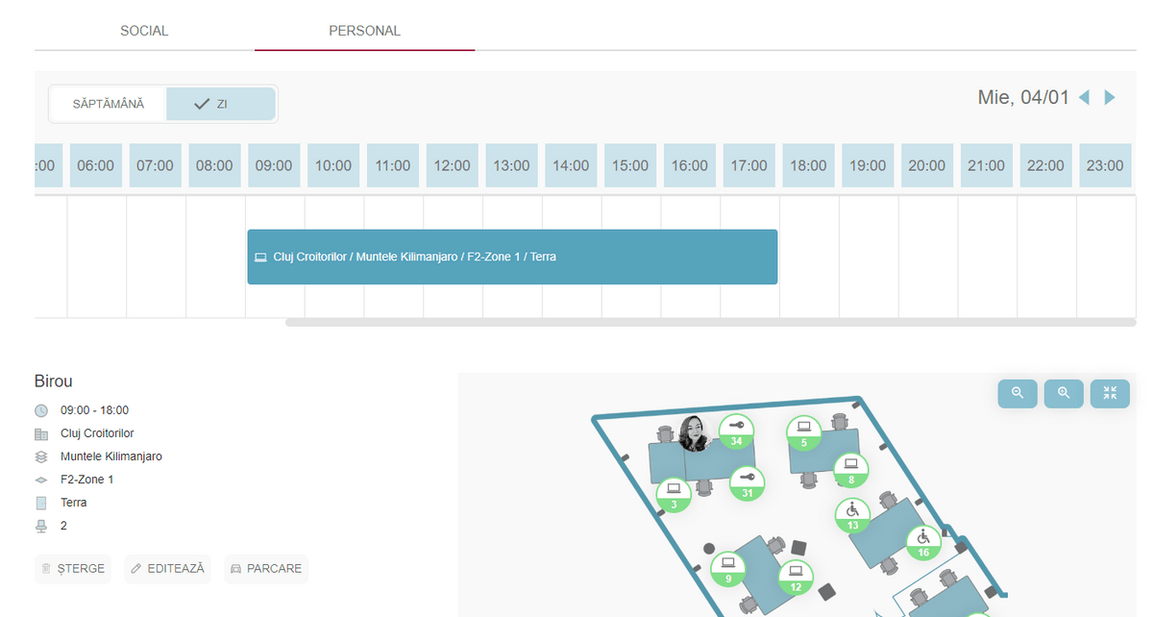Choose laptop desk 5 on the map

(804, 432)
